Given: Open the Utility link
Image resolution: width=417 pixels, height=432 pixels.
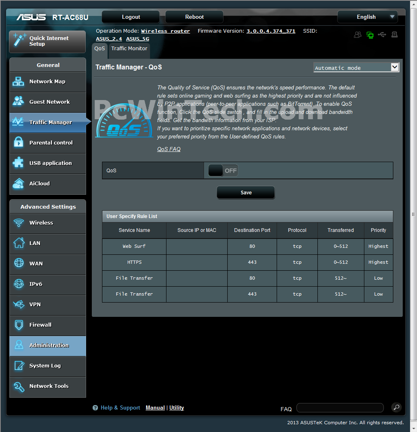Looking at the screenshot, I should [176, 408].
